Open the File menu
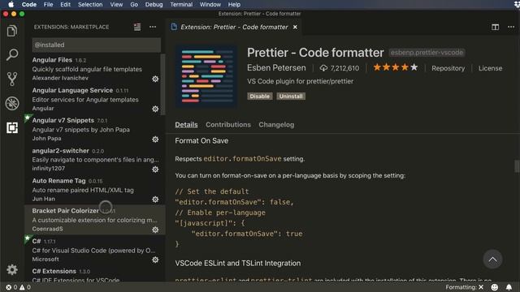 [49, 5]
